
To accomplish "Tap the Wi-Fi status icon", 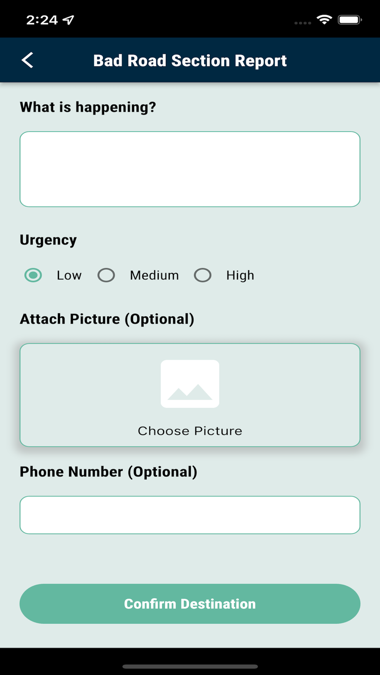I will [x=324, y=20].
